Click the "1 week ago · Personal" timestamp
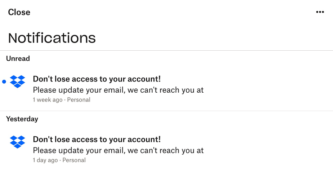Viewport: 333px width, 170px height. point(61,100)
